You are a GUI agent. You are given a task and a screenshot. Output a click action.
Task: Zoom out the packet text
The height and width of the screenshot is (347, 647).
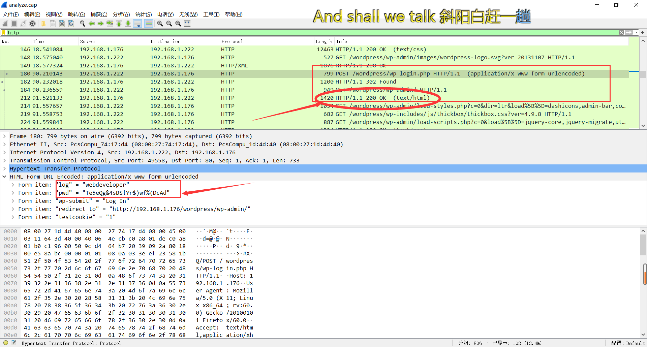pos(169,24)
